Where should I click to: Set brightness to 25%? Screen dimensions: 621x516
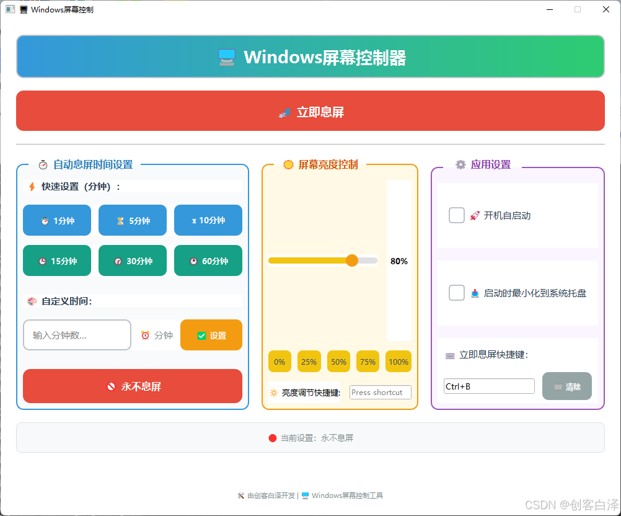click(x=309, y=362)
